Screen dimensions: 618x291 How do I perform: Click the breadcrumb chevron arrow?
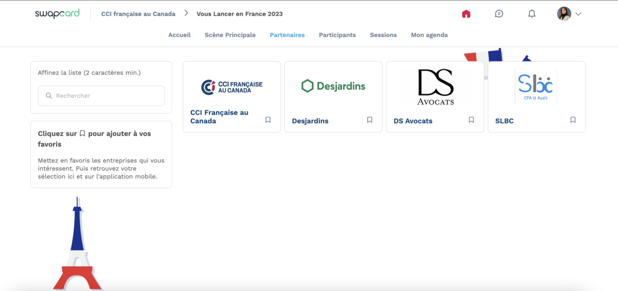tap(186, 13)
